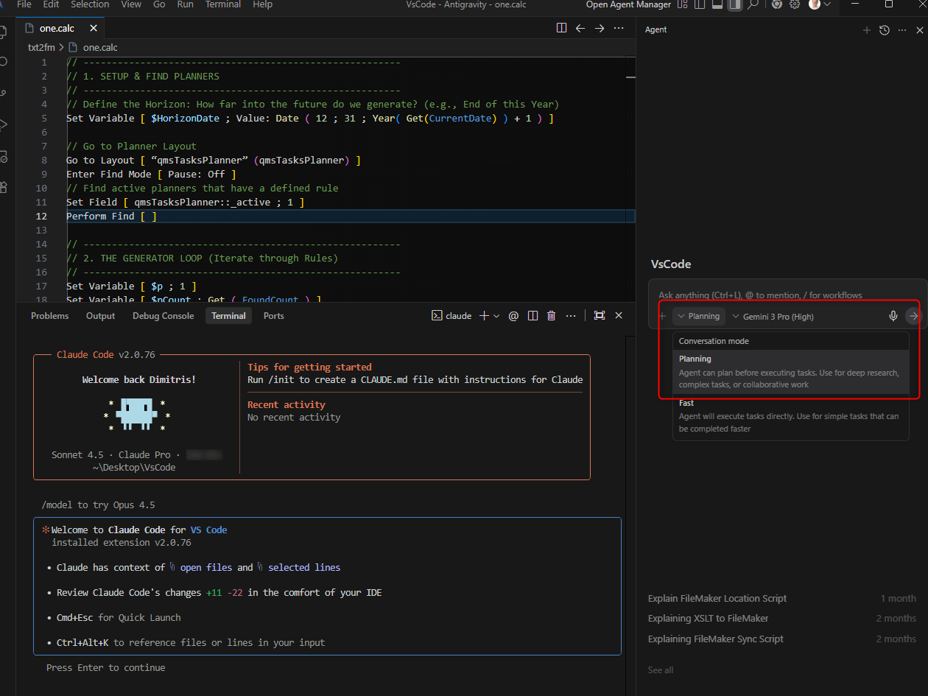928x696 pixels.
Task: Toggle the bottom panel layout icon
Action: pyautogui.click(x=717, y=4)
